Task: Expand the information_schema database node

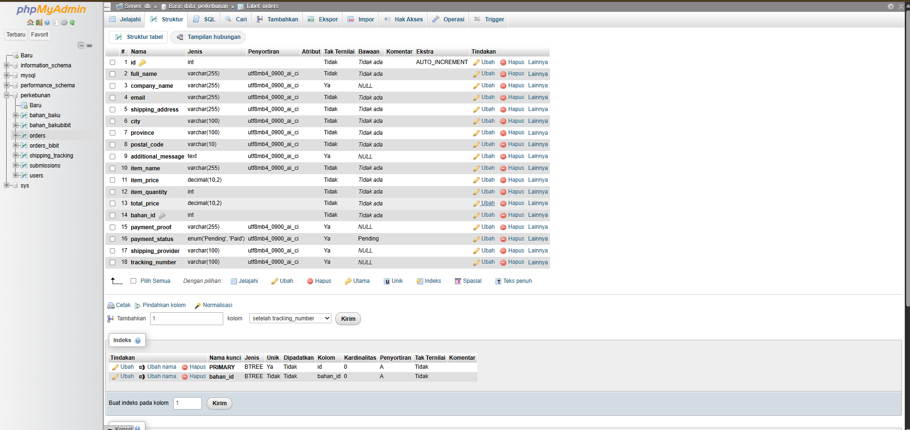Action: [x=7, y=65]
